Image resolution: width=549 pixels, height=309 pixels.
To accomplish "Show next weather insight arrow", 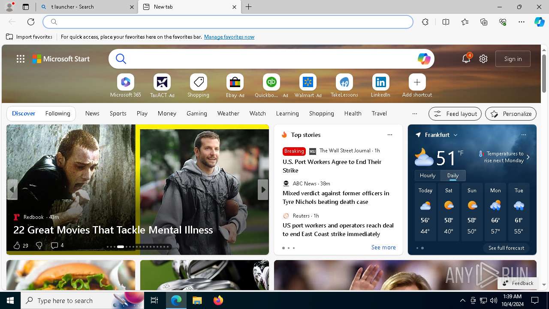I will (528, 157).
